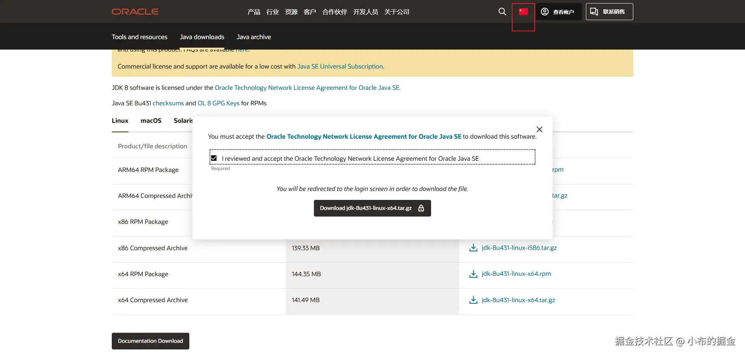Click Download jdk-8u431-linux-x64.tar.gz button
Image resolution: width=745 pixels, height=356 pixels.
tap(372, 208)
